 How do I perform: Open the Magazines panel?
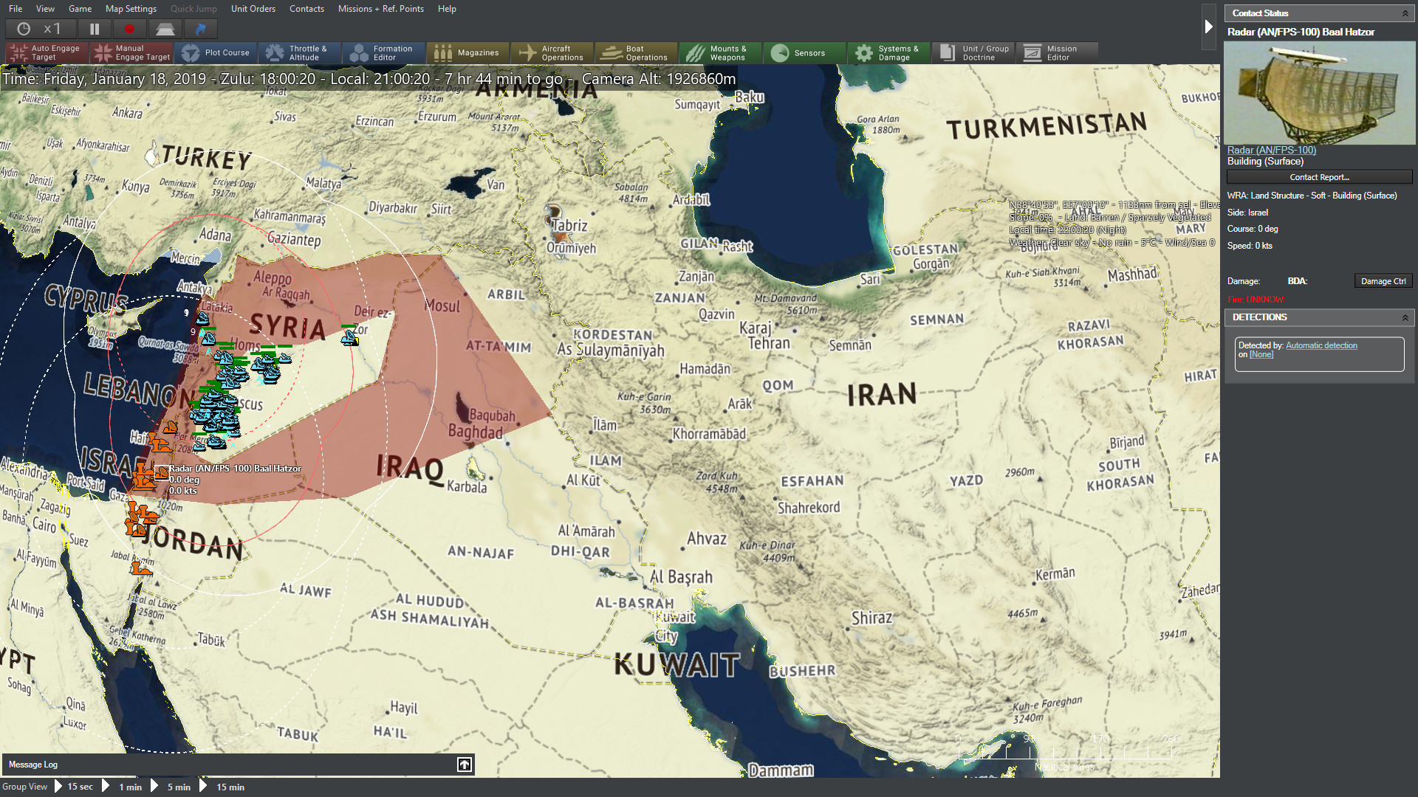pyautogui.click(x=467, y=52)
